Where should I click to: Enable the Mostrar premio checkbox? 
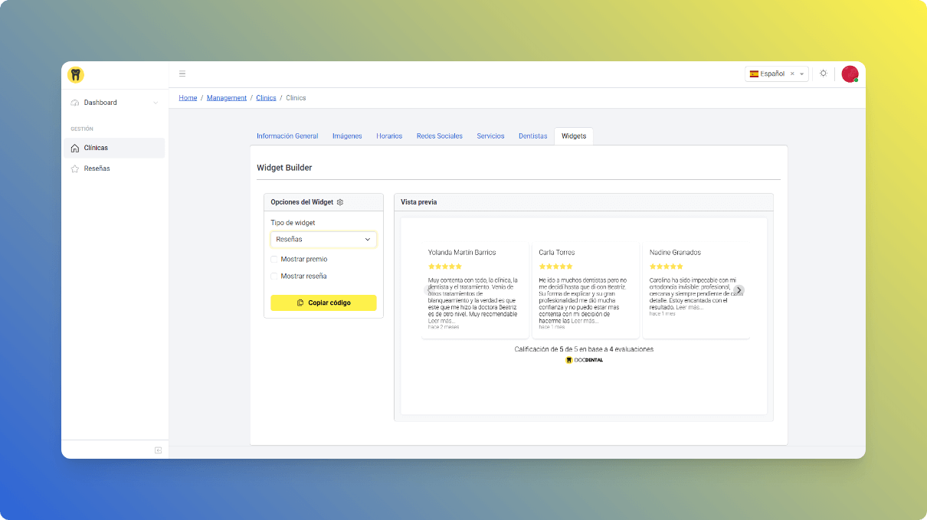click(x=274, y=260)
